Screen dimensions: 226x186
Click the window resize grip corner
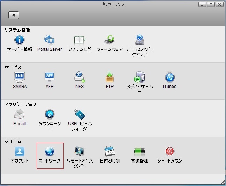[223, 182]
